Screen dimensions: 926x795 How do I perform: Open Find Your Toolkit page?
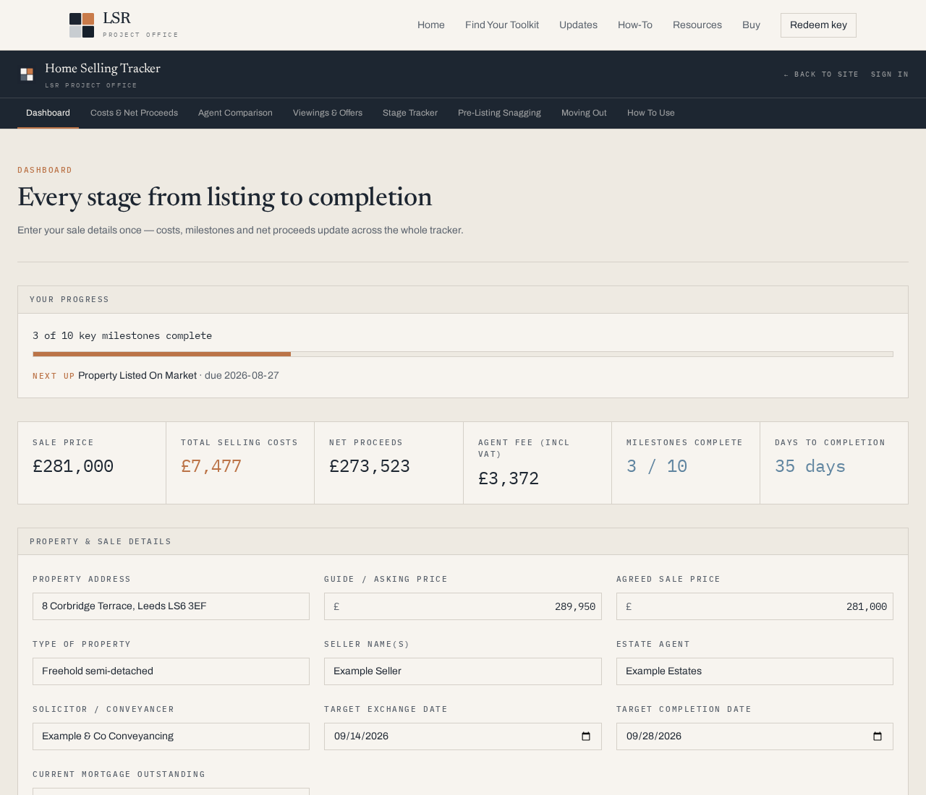[502, 25]
